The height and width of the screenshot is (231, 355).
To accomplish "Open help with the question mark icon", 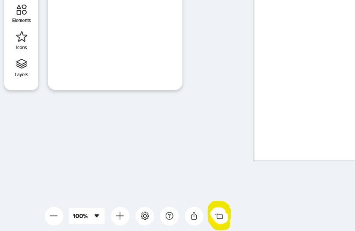I will [x=170, y=216].
